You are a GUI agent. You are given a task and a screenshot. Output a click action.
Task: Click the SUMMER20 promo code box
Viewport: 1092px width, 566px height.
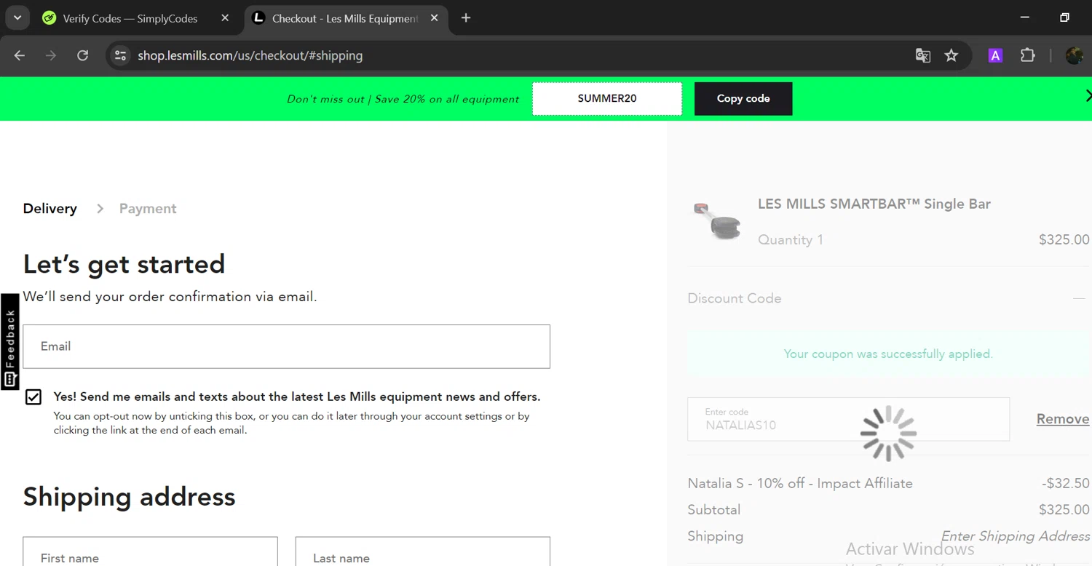607,98
